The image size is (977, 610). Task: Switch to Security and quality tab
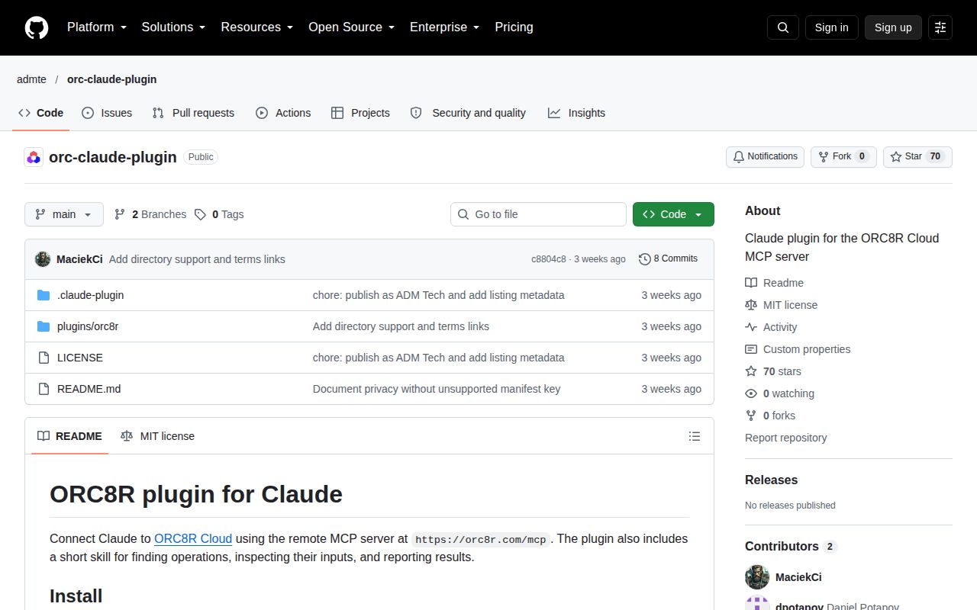(468, 113)
